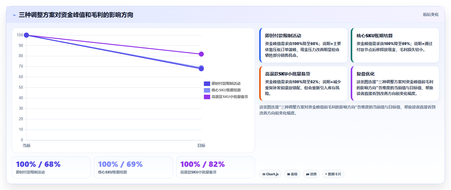Click the blue data point at 目标 68
Screen dimensions: 451x190
(201, 69)
